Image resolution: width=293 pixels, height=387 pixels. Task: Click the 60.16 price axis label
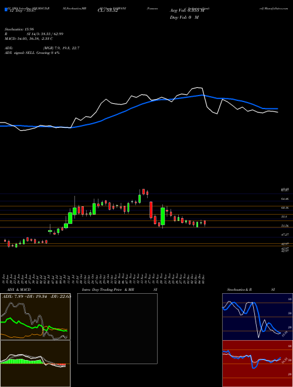(285, 208)
